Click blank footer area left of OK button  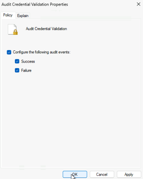pos(31,175)
